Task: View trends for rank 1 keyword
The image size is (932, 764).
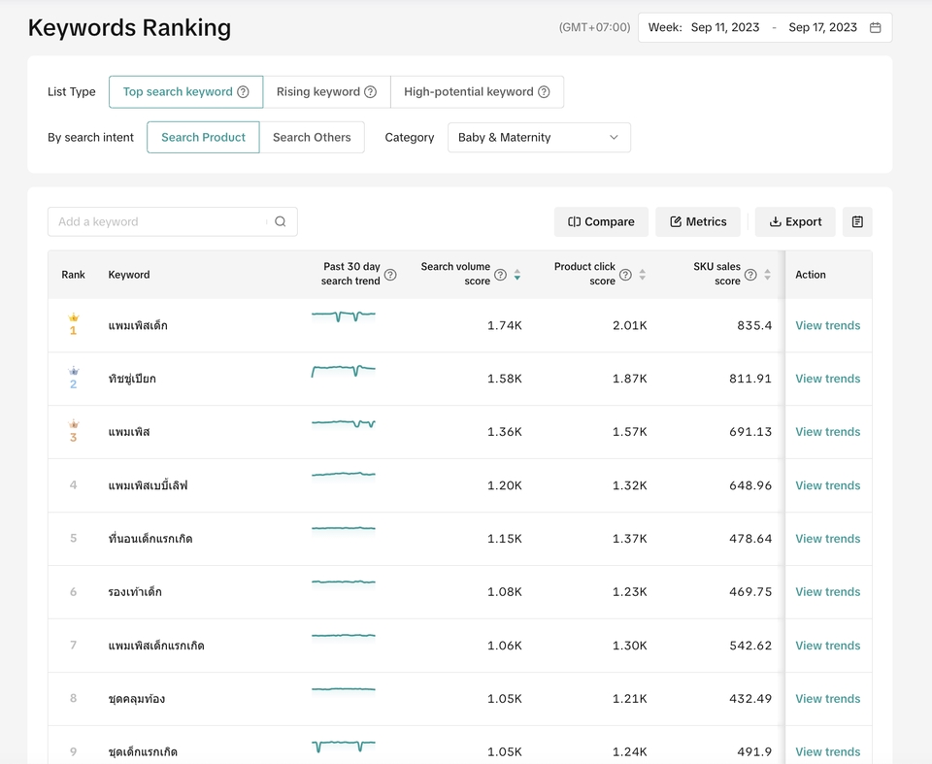Action: coord(827,325)
